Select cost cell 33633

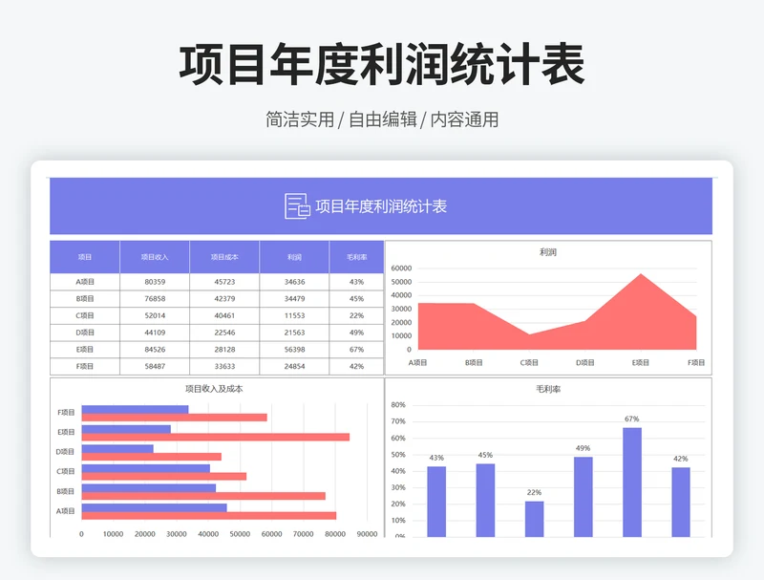[224, 366]
